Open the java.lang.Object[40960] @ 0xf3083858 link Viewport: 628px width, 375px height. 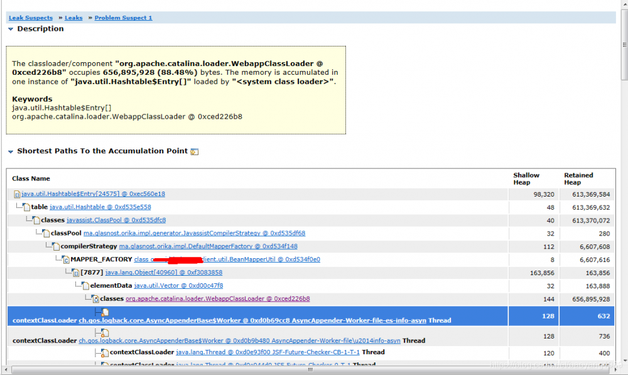point(164,273)
